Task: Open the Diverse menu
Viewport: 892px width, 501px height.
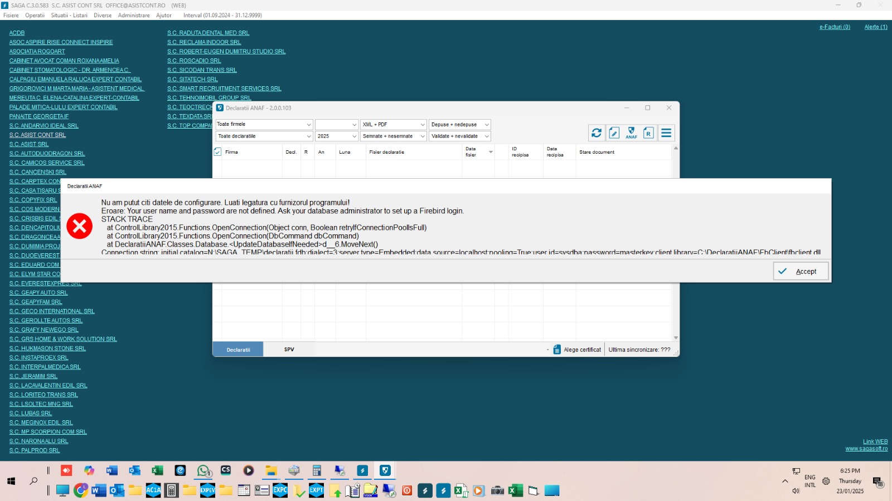Action: coord(103,16)
